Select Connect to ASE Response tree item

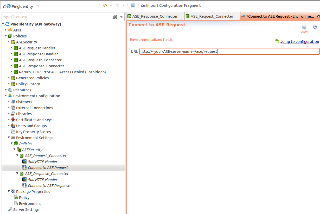[x=49, y=186]
